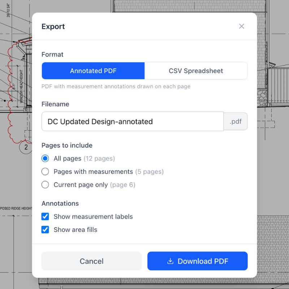
Task: Click the Pages to include heading
Action: (67, 145)
